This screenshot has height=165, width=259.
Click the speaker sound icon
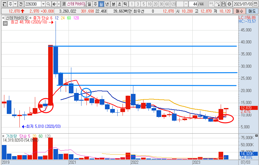tap(54, 4)
